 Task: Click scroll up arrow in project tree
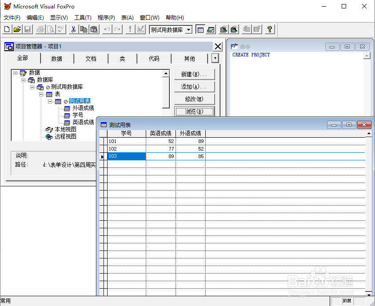(166, 73)
